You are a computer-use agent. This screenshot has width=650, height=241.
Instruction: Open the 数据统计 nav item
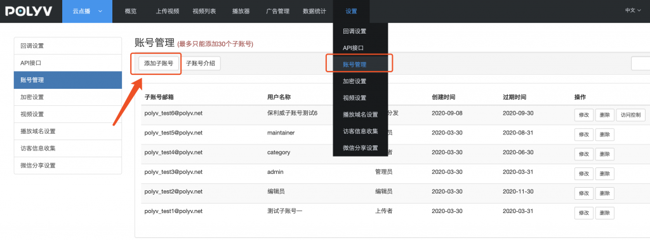(x=314, y=11)
